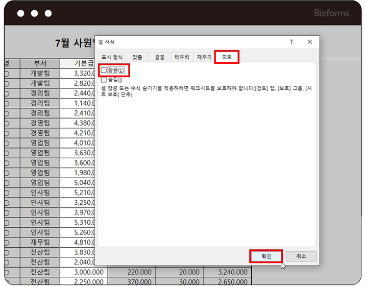
Task: Switch to the 맞춤 tab
Action: pos(137,57)
